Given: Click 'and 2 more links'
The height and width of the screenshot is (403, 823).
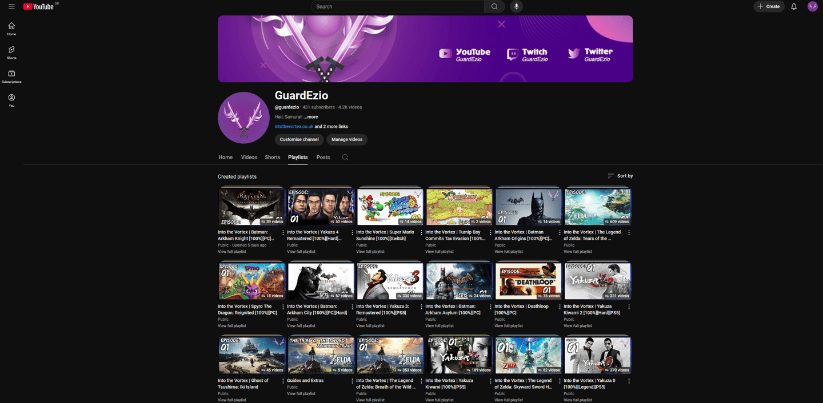Looking at the screenshot, I should [331, 127].
